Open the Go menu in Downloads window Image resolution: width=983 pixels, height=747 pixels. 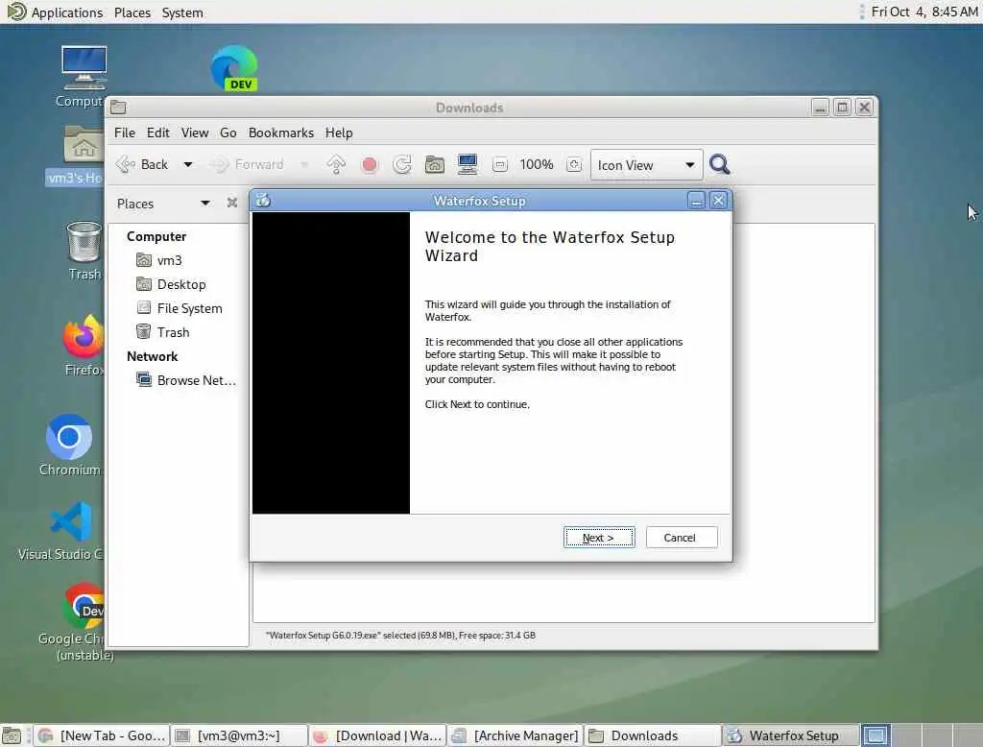(x=228, y=133)
